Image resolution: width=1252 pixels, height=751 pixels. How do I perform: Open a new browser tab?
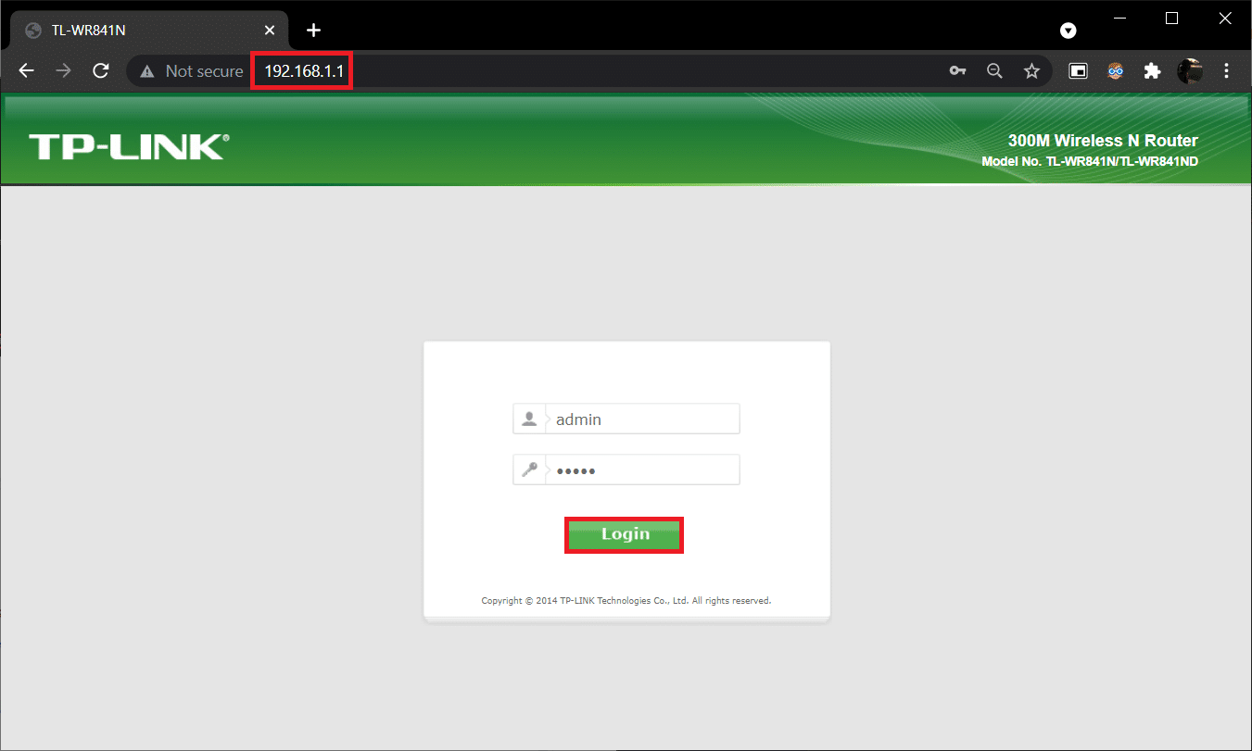click(313, 30)
